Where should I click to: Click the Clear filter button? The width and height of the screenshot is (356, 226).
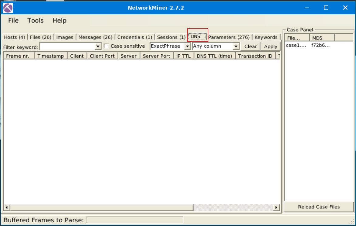coord(251,46)
